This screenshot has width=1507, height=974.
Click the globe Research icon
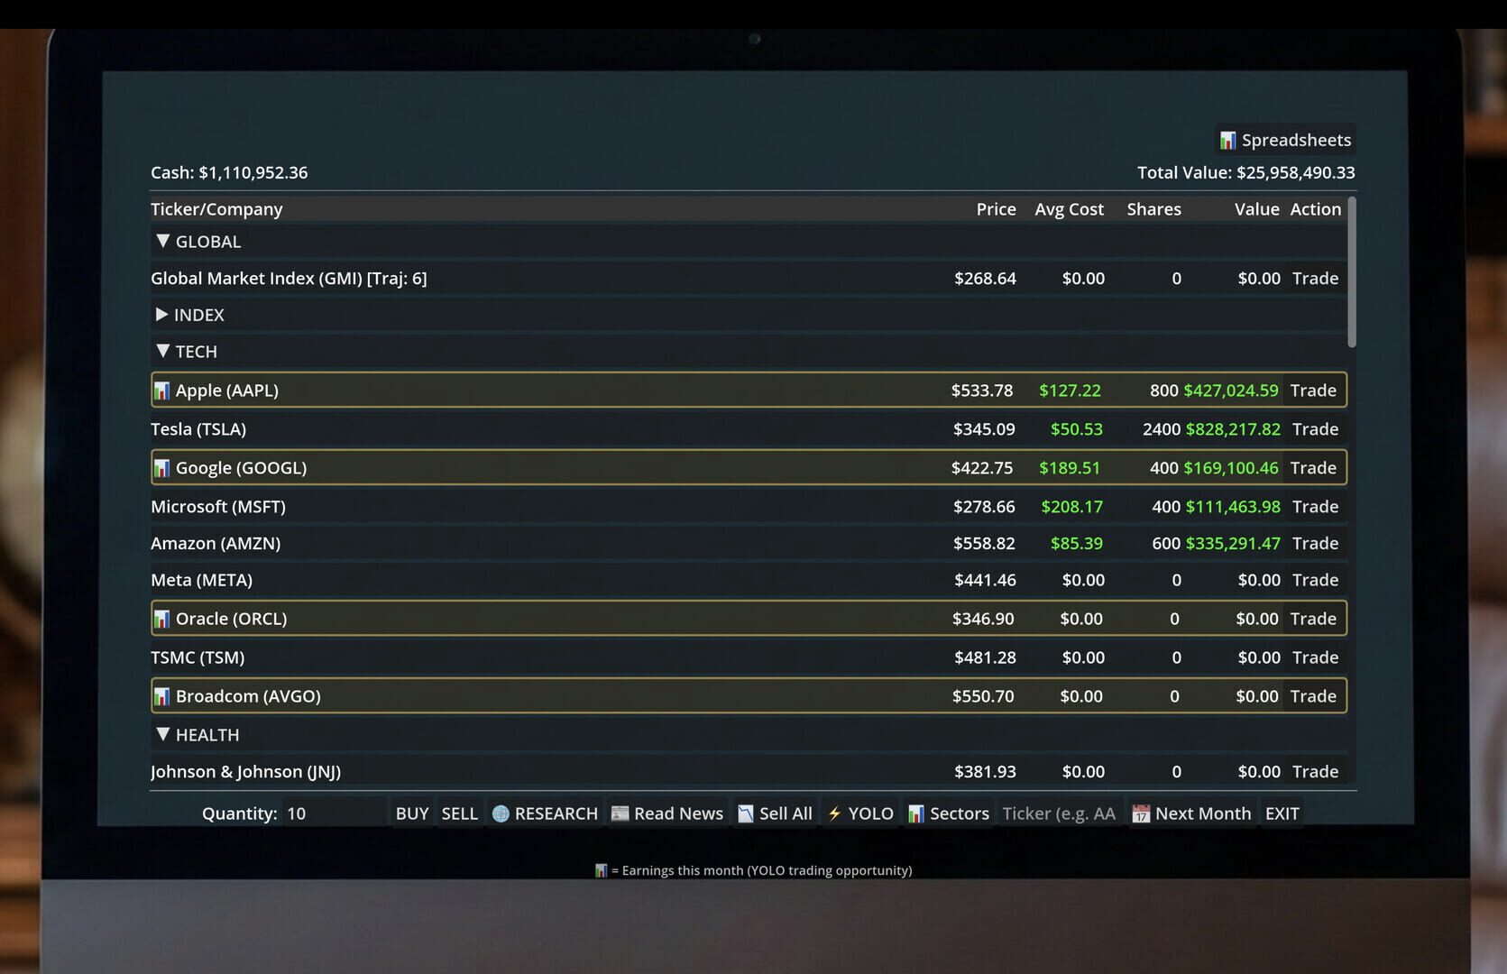501,813
